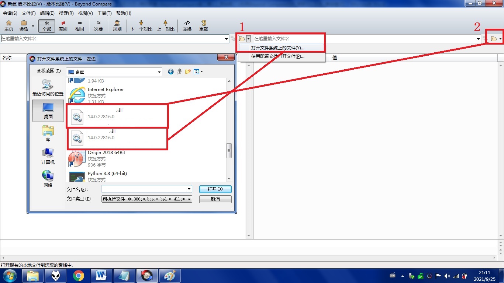Click the up-one-level folder icon
This screenshot has width=504, height=283.
coord(179,72)
